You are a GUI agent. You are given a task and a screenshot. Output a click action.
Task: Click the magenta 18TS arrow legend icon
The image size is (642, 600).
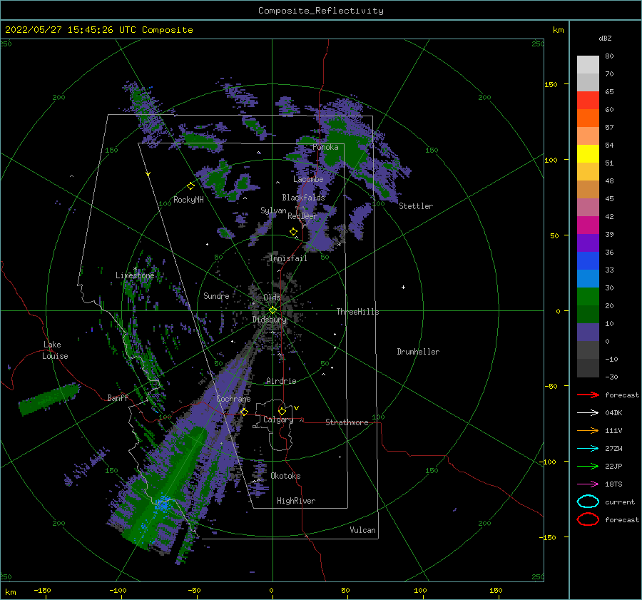pyautogui.click(x=588, y=484)
